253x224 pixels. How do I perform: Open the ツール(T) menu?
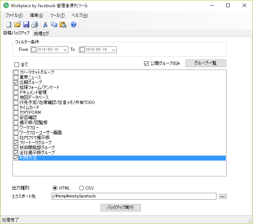point(57,15)
